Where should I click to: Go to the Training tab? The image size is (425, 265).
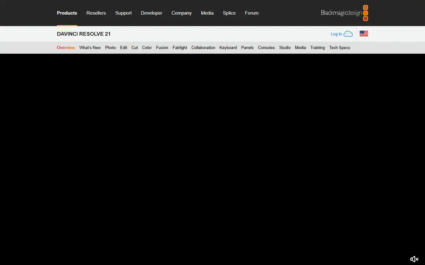(x=317, y=47)
